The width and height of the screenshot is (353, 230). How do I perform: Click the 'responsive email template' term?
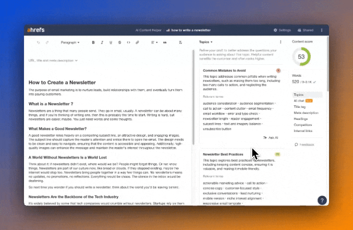[x=222, y=204]
